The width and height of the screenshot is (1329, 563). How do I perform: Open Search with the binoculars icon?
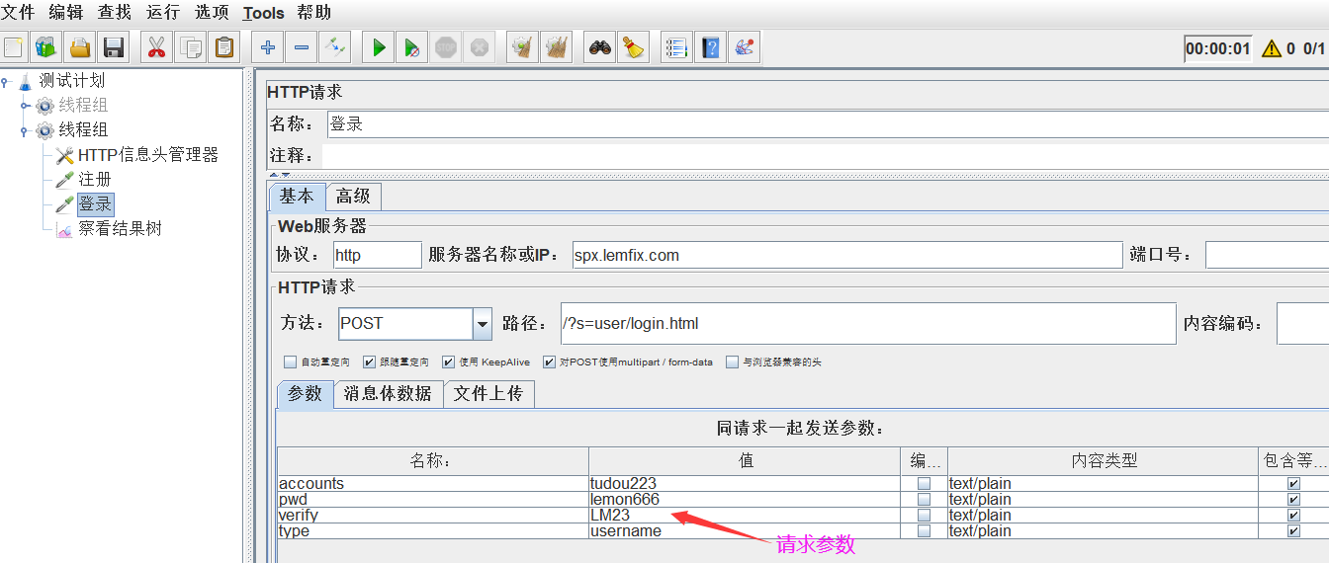pyautogui.click(x=599, y=47)
